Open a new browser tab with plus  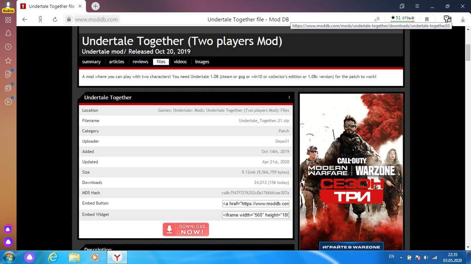tap(95, 6)
